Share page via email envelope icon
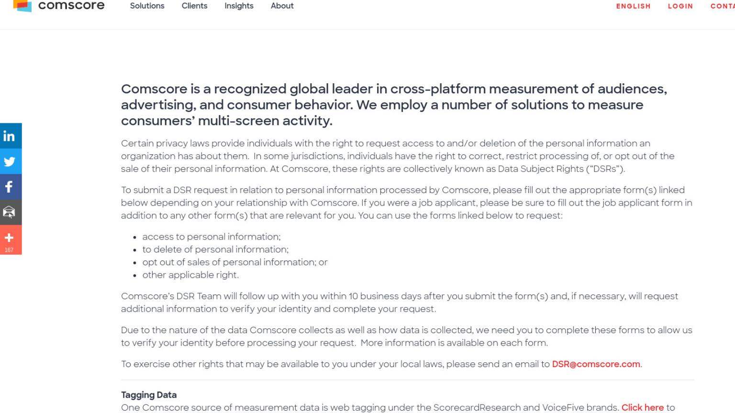Viewport: 735px width, 413px height. coord(11,212)
